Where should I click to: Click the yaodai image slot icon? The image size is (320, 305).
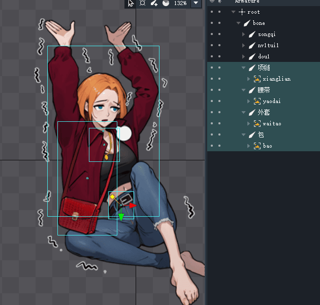(x=257, y=101)
